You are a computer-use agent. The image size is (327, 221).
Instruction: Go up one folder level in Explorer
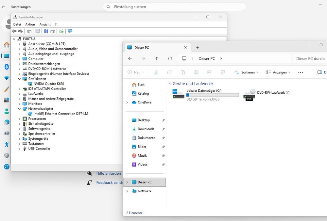click(x=156, y=58)
